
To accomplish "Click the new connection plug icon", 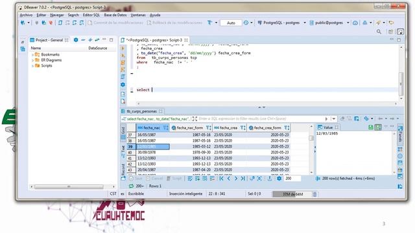I will tap(23, 23).
